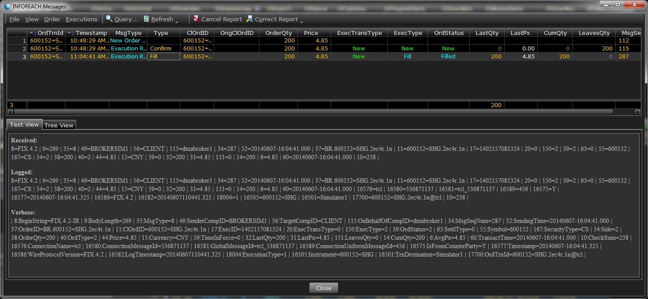This screenshot has width=648, height=299.
Task: Click the Cancel Report icon
Action: tap(196, 19)
